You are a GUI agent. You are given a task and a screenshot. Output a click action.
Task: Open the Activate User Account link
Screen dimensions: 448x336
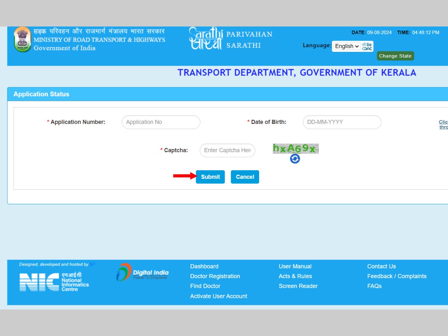[218, 296]
